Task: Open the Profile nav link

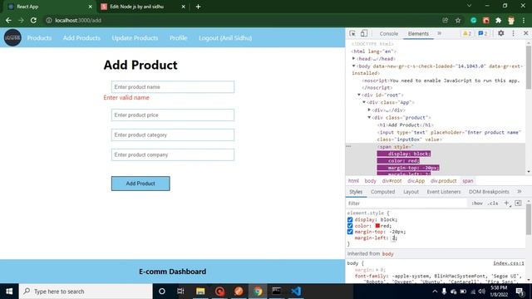Action: (x=179, y=38)
